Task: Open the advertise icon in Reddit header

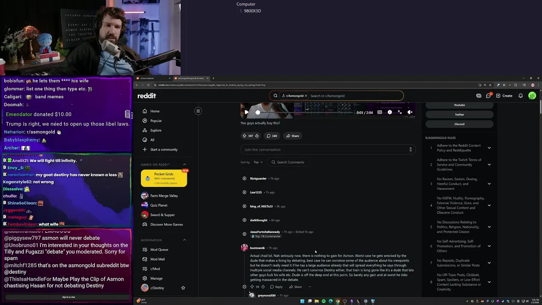Action: coord(478,96)
